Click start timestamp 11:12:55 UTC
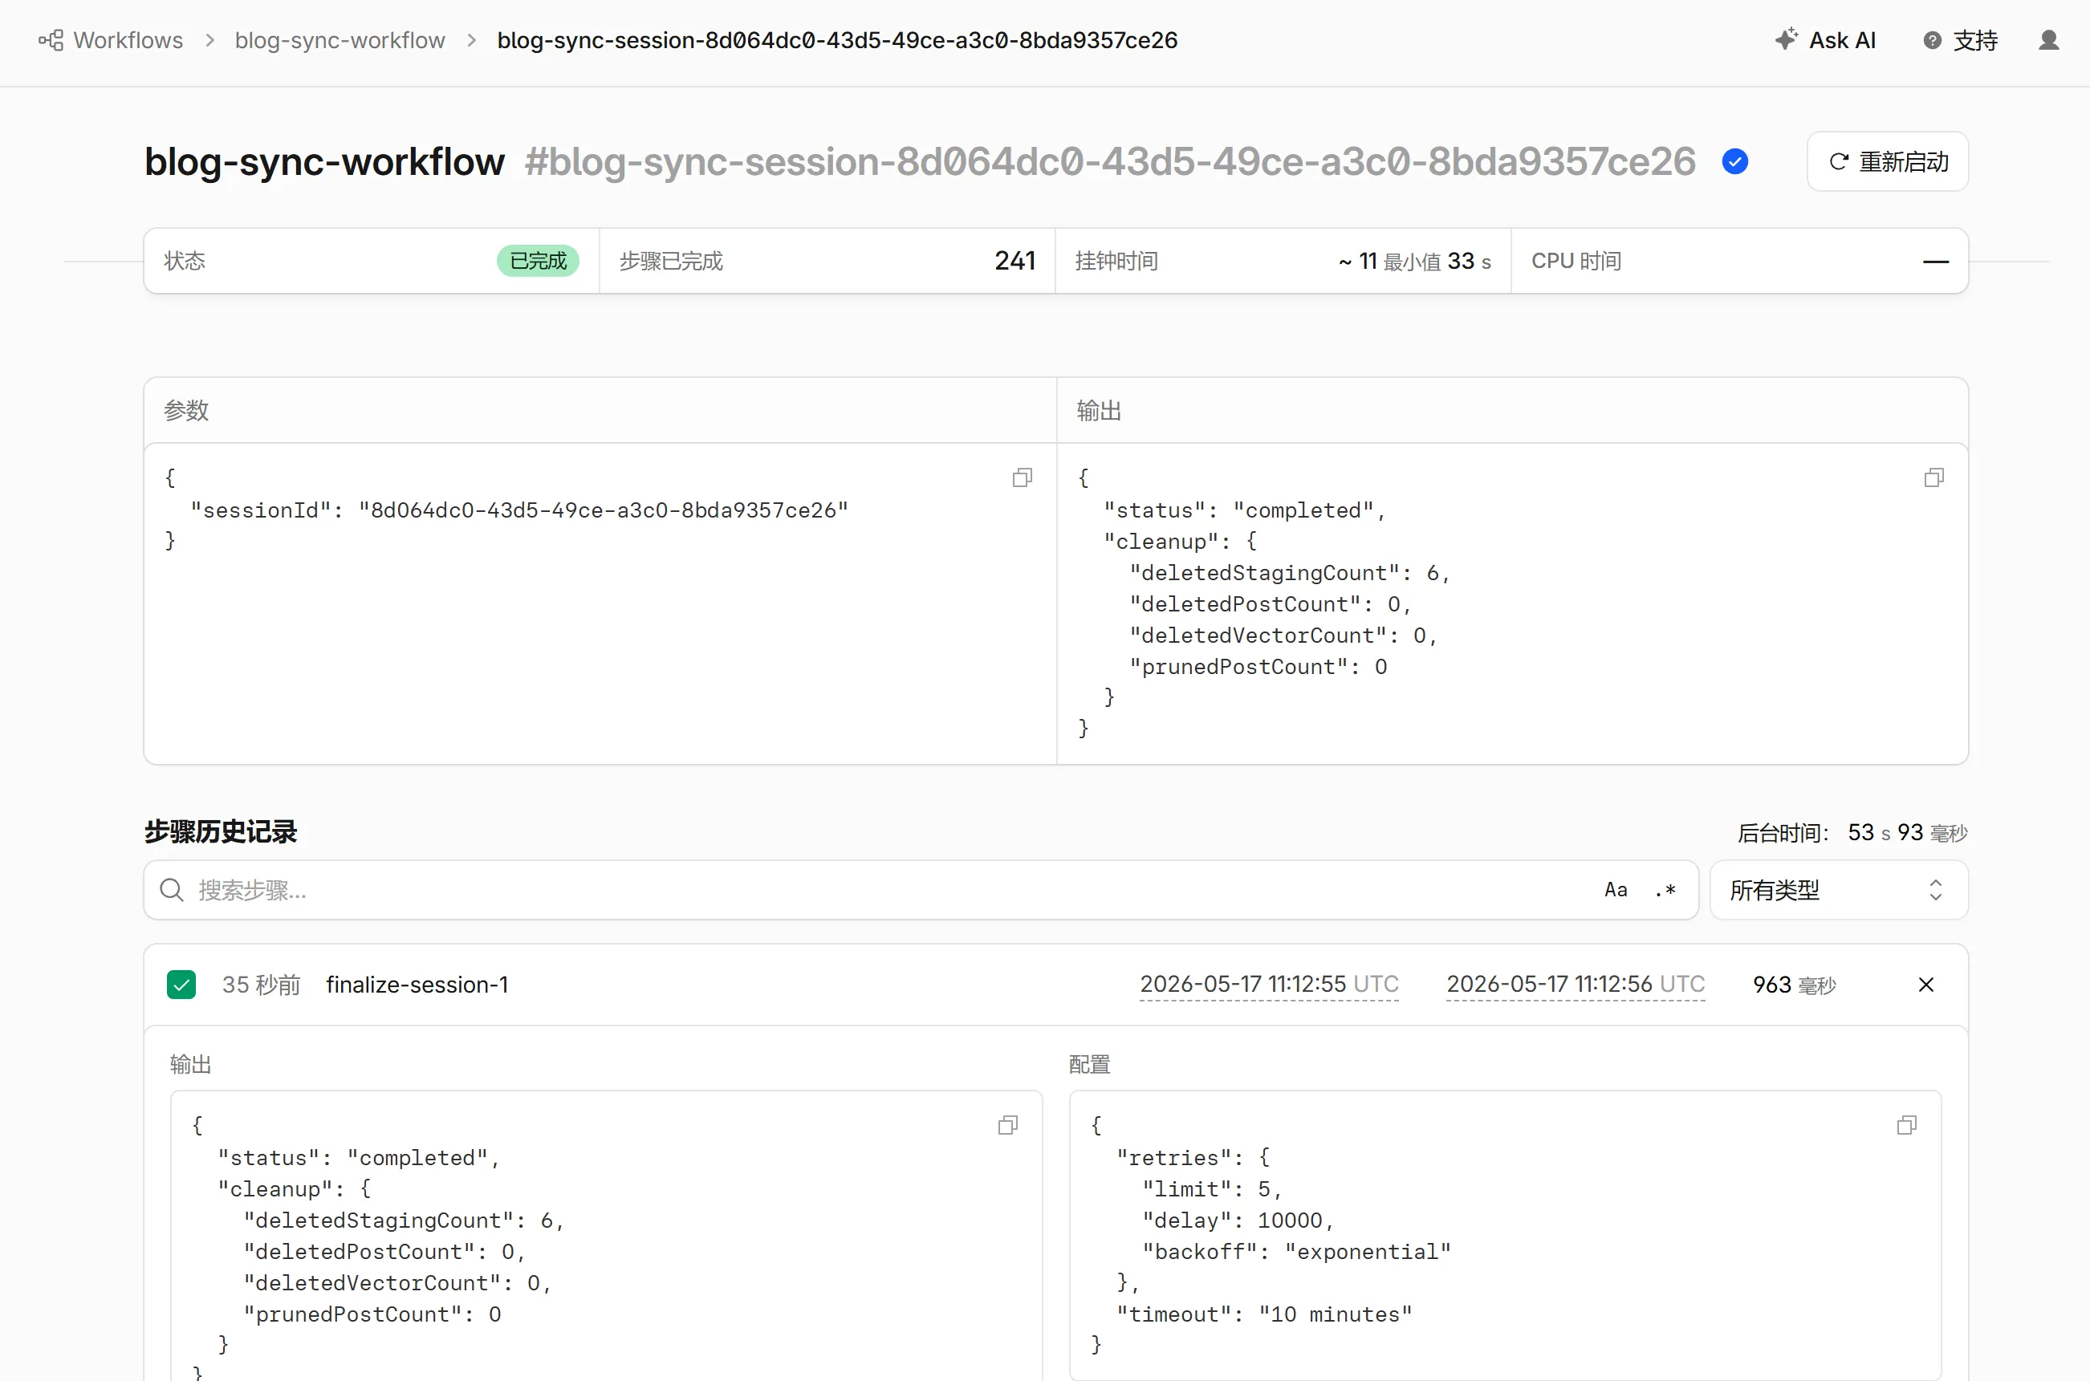 [x=1269, y=984]
